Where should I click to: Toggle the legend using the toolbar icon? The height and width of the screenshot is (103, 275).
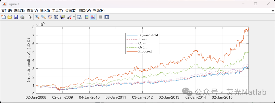click(x=93, y=17)
